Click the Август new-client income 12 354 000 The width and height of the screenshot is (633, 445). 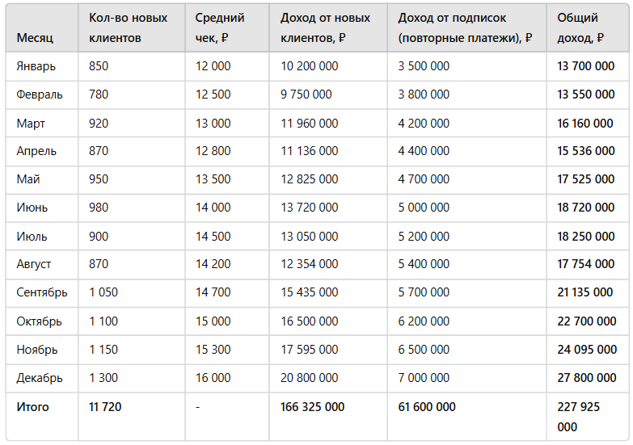coord(310,264)
